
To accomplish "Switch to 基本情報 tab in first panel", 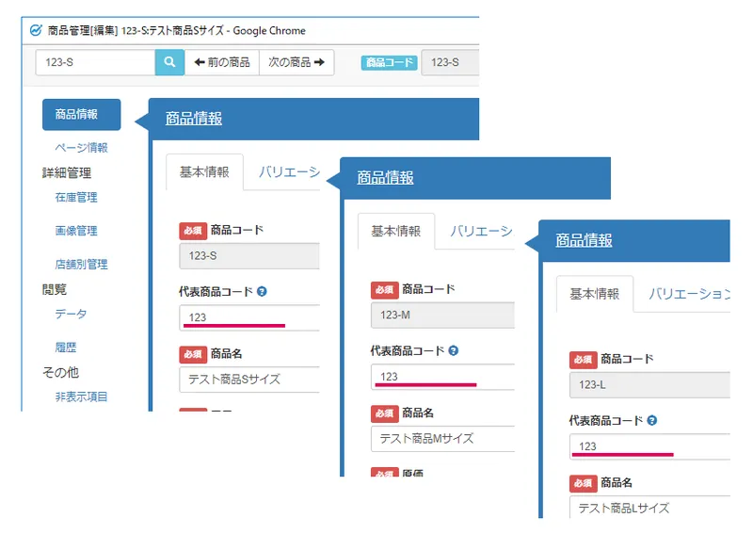I will (204, 172).
